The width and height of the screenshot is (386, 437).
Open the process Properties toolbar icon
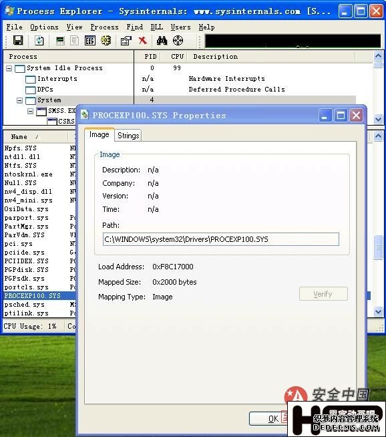tap(126, 41)
